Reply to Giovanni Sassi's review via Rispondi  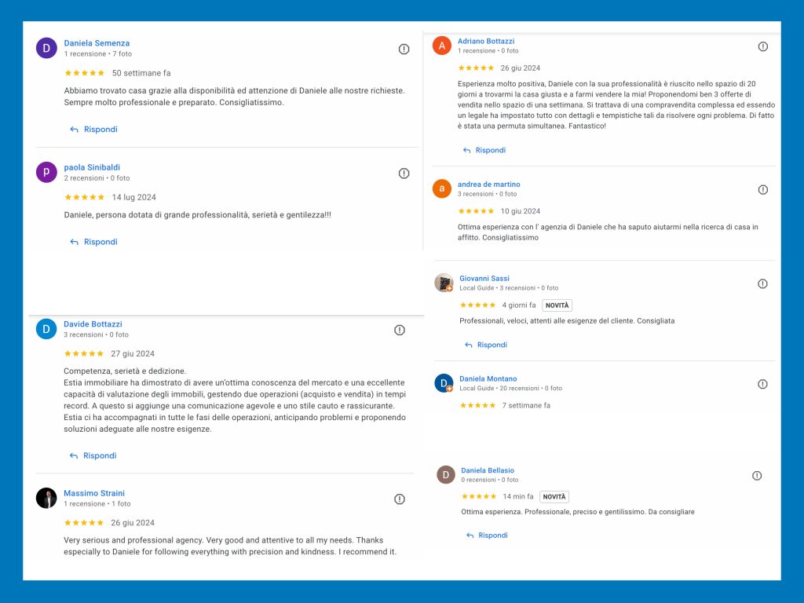pyautogui.click(x=485, y=345)
